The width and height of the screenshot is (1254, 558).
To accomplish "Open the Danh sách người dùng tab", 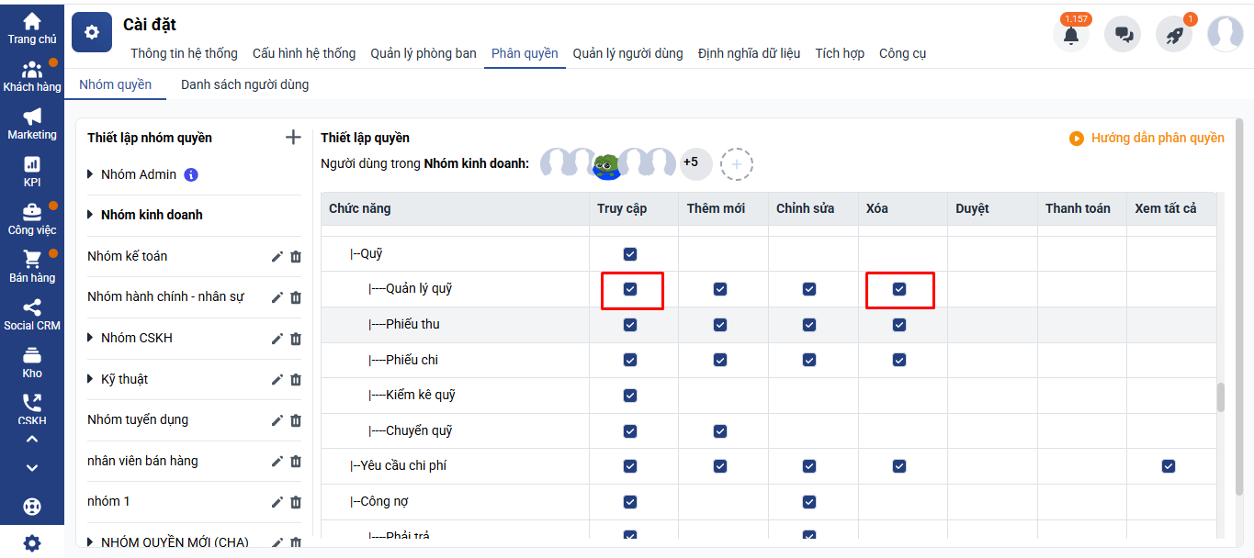I will pos(244,84).
